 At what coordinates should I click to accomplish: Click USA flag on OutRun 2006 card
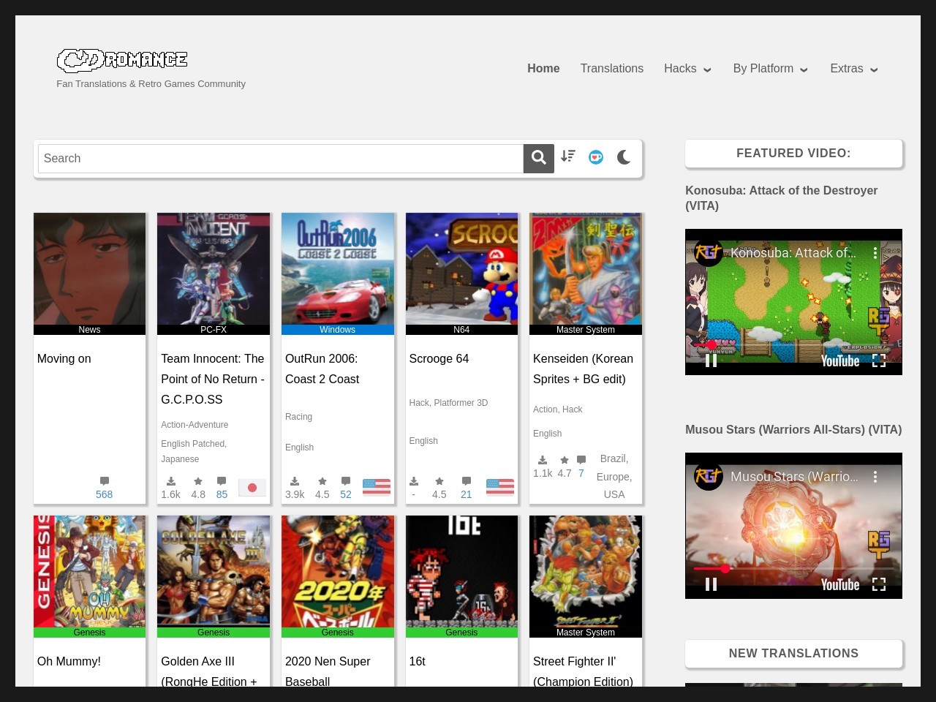point(377,487)
